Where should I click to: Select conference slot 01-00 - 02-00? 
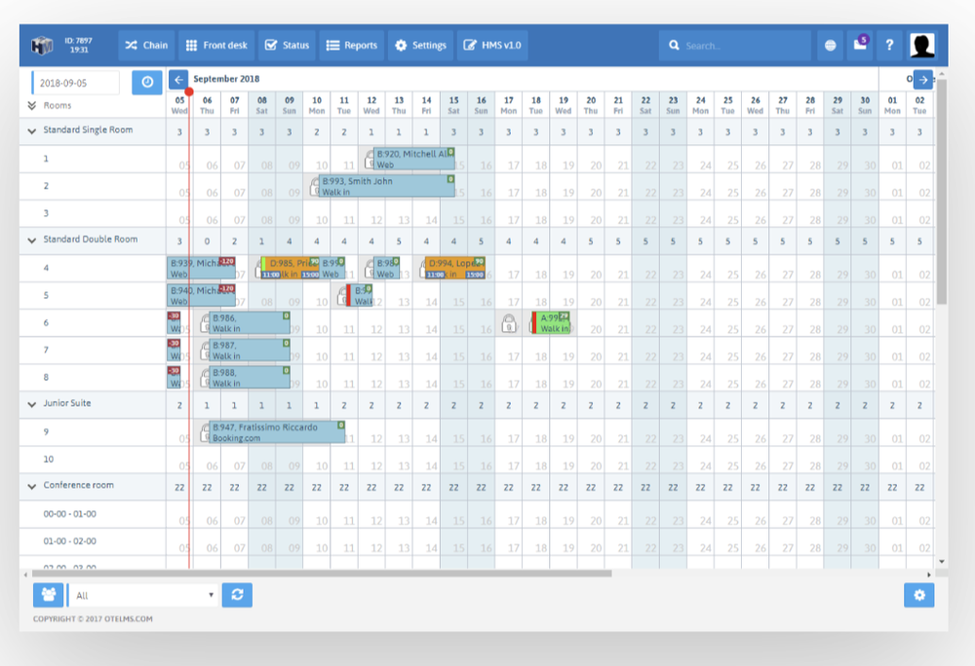point(93,541)
